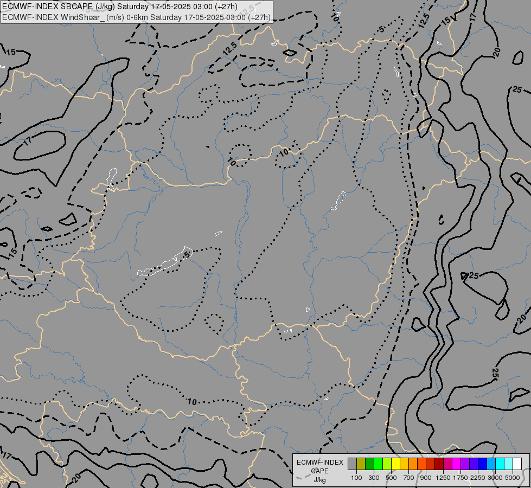Click the grey swatch in the CAPE legend

pyautogui.click(x=352, y=464)
